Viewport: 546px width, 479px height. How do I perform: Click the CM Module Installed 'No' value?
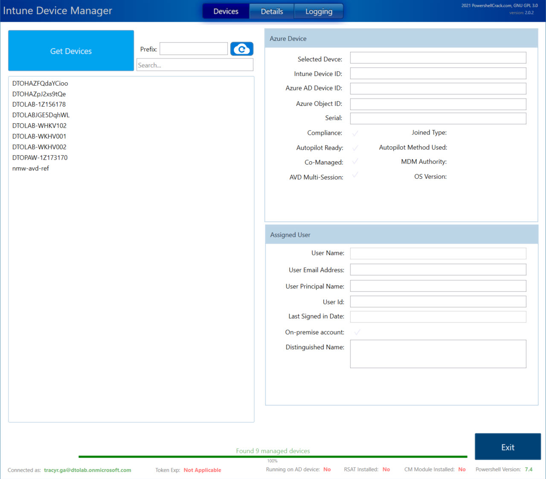462,469
